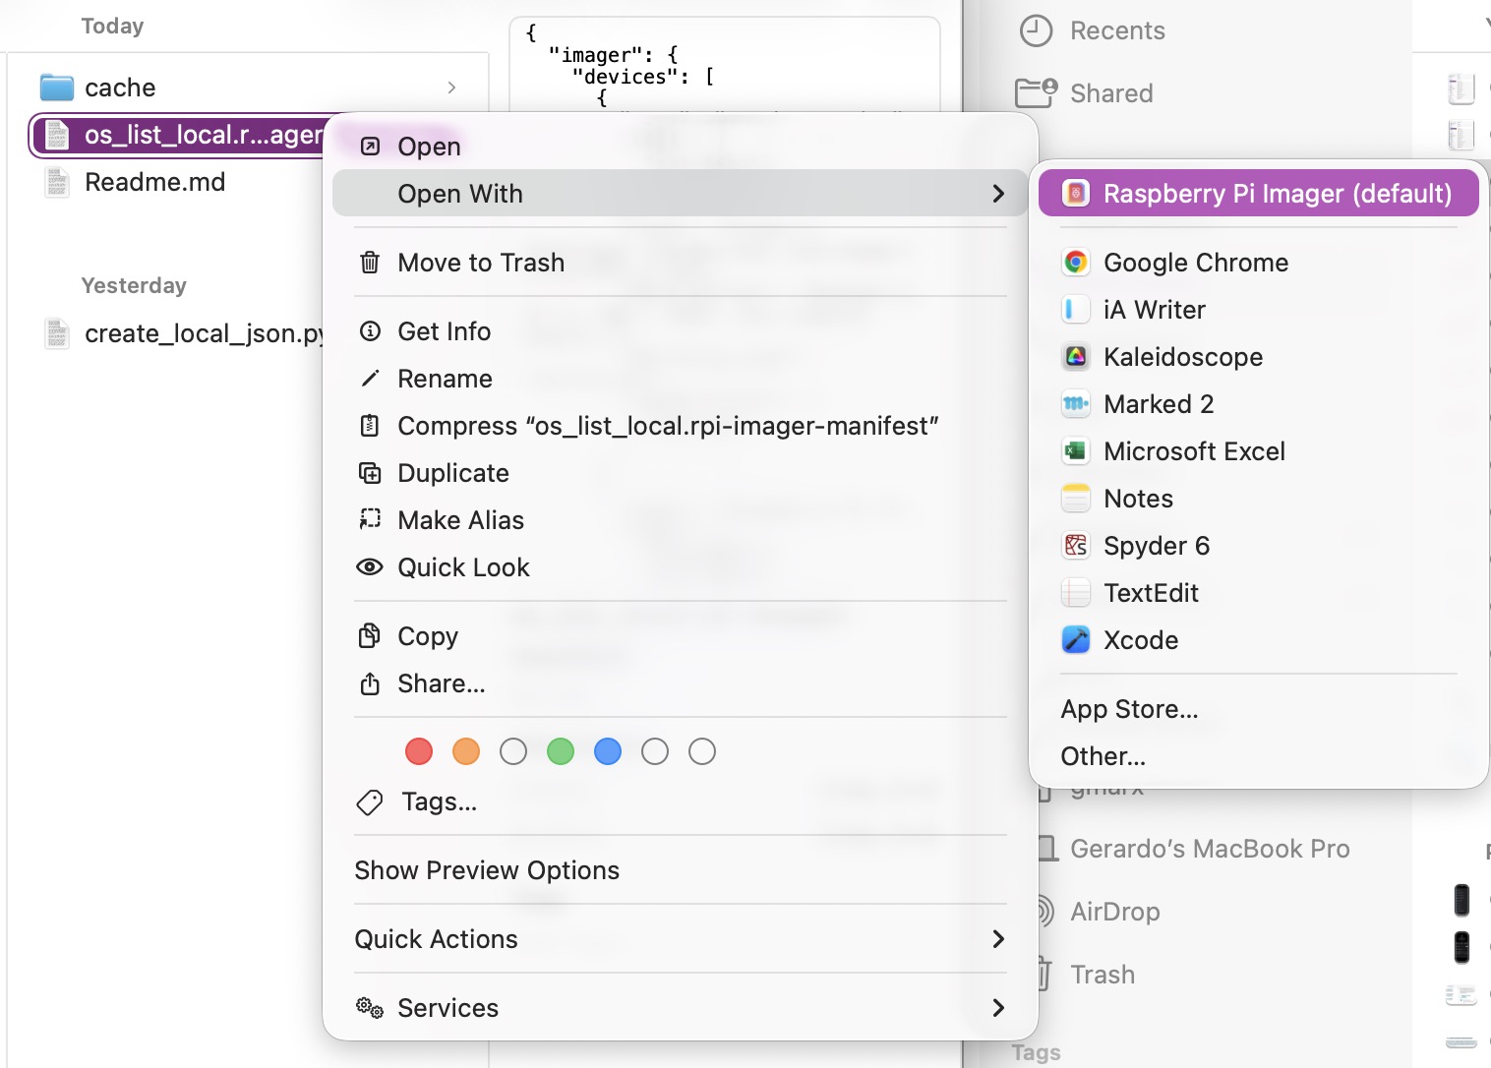Select the Readme.md file
The image size is (1491, 1068).
(x=154, y=182)
